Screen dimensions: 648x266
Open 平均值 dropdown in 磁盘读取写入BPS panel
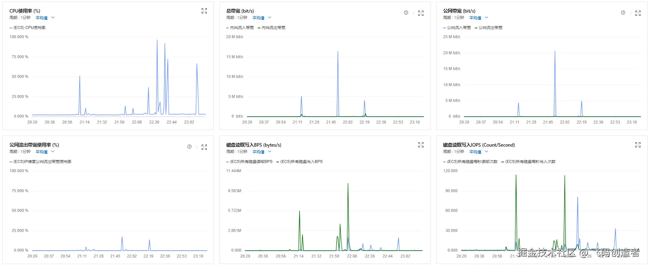tap(262, 152)
